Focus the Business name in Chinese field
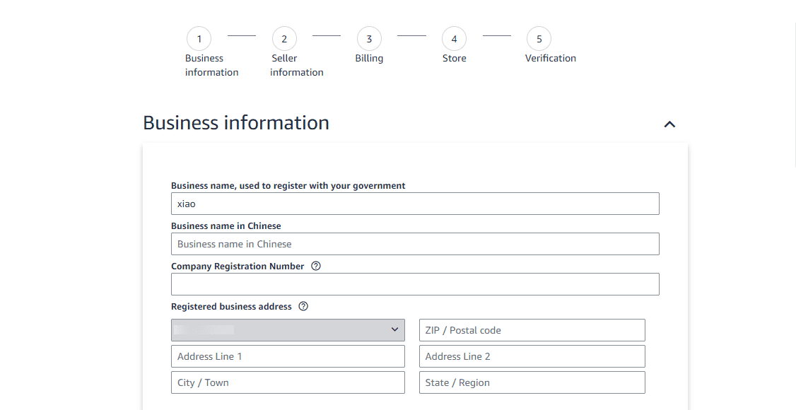The width and height of the screenshot is (796, 410). coord(415,244)
